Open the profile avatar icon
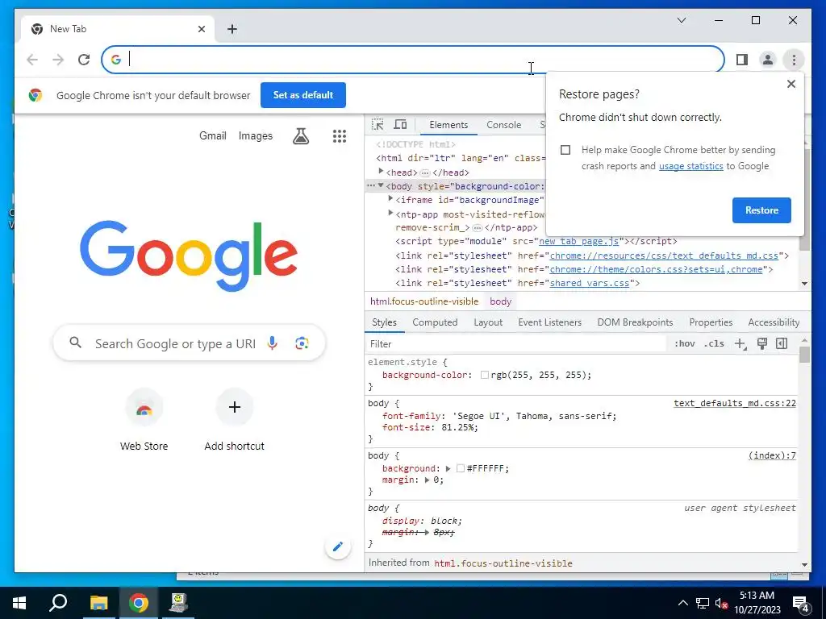The width and height of the screenshot is (826, 619). click(x=768, y=60)
